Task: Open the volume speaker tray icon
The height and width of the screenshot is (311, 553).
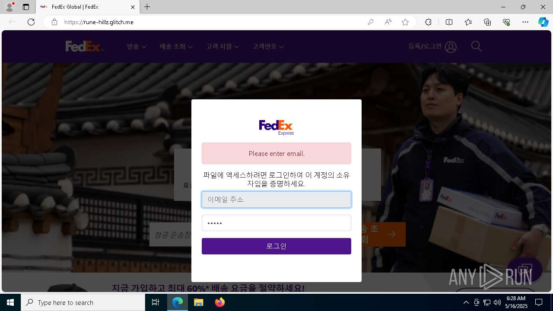Action: click(x=497, y=302)
